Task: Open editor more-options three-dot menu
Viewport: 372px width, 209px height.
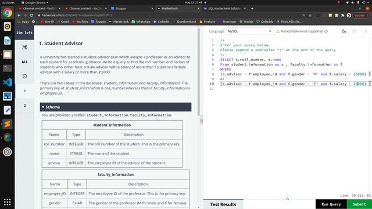Action: coord(366,31)
